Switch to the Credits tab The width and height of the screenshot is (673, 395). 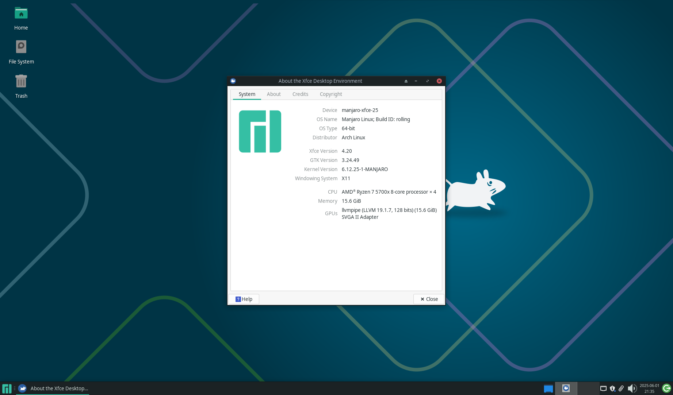[x=300, y=94]
